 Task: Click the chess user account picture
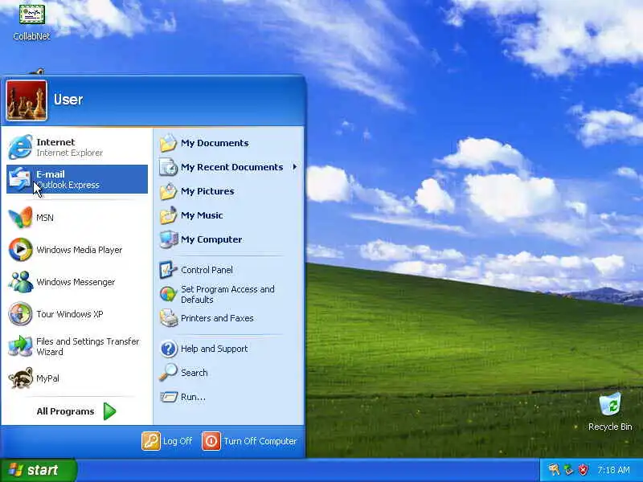point(27,100)
